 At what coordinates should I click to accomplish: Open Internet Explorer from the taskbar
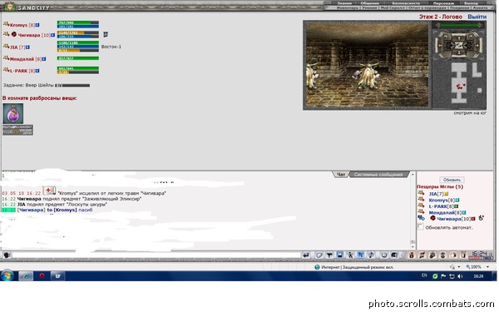point(26,275)
